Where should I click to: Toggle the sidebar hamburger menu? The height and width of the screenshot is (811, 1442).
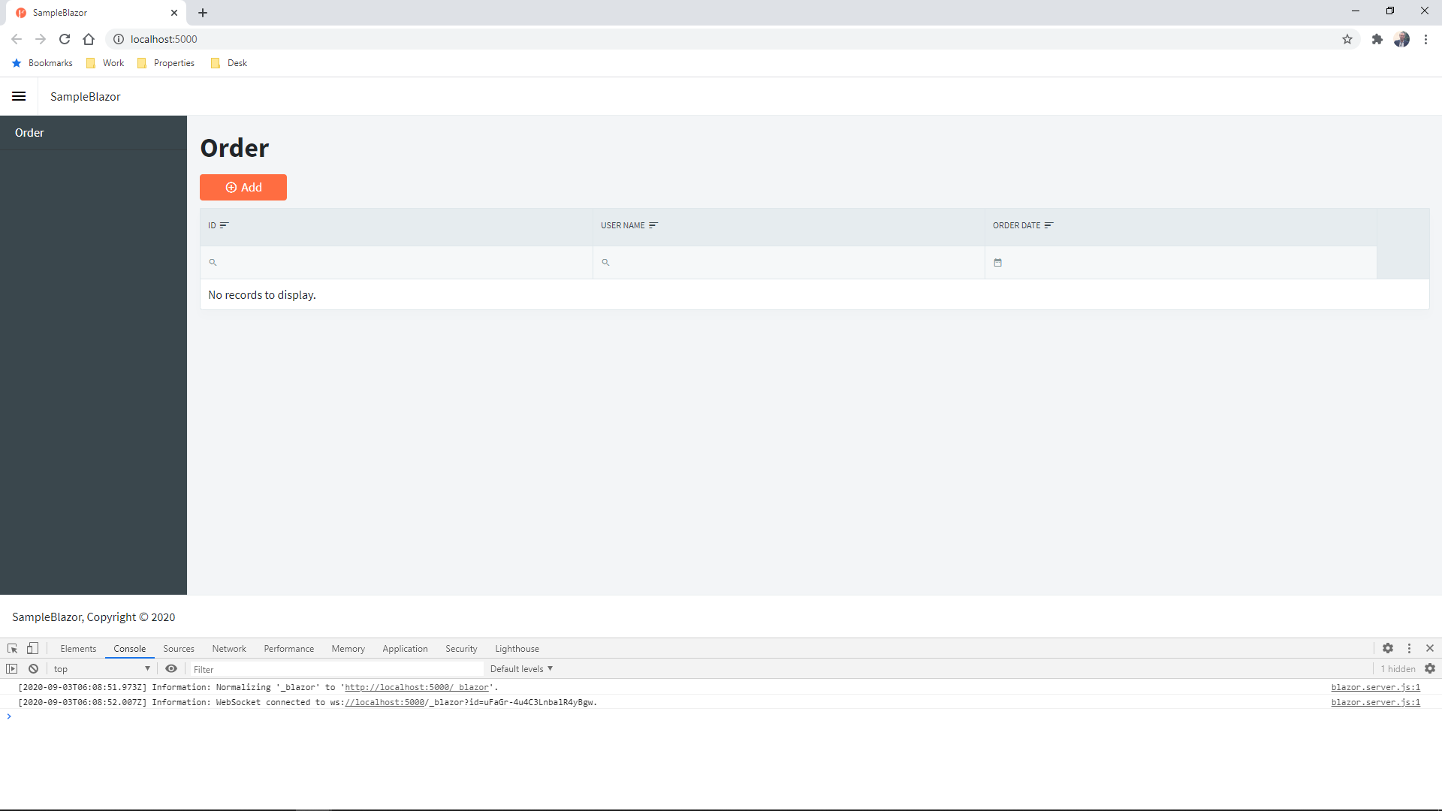click(19, 96)
